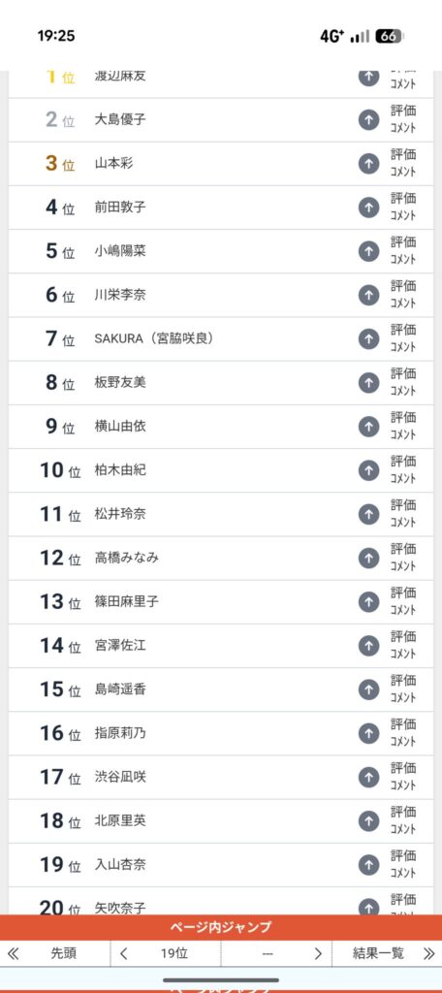Go to previous rank with left chevron
Image resolution: width=442 pixels, height=993 pixels.
tap(123, 954)
